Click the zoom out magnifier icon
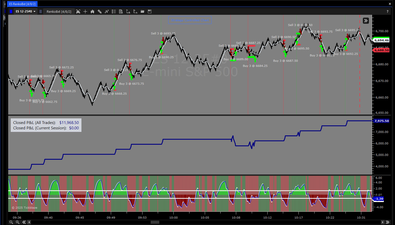Viewport: 395px width, 225px height. point(11,222)
